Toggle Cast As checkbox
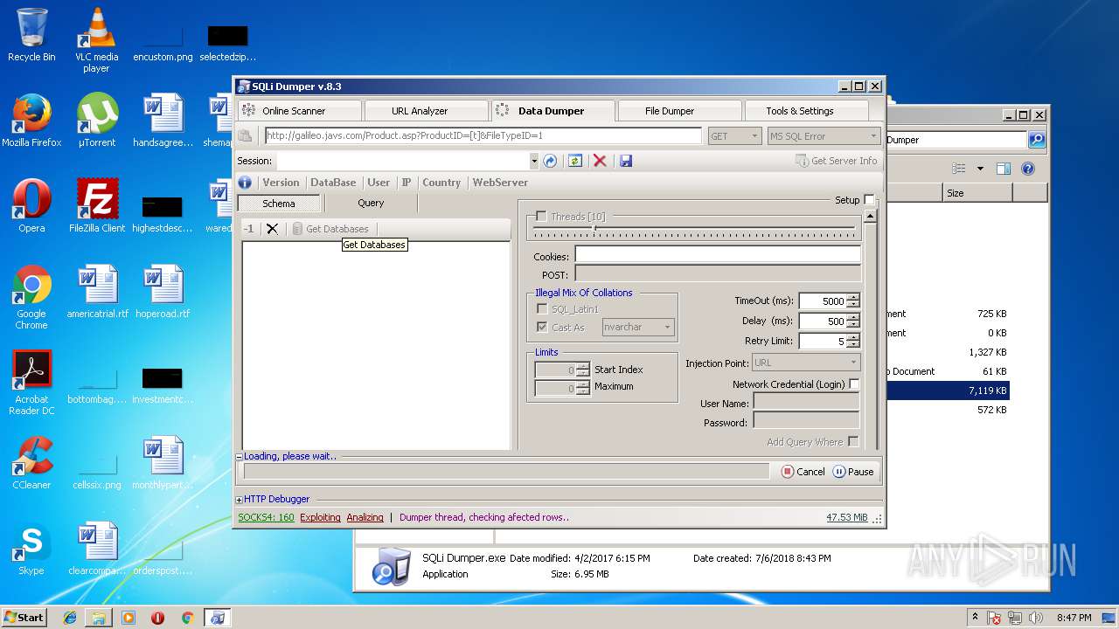The height and width of the screenshot is (629, 1119). [542, 327]
